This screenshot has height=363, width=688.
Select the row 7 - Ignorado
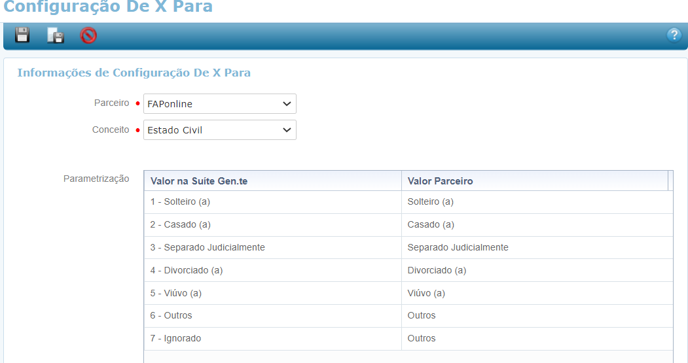(x=408, y=338)
